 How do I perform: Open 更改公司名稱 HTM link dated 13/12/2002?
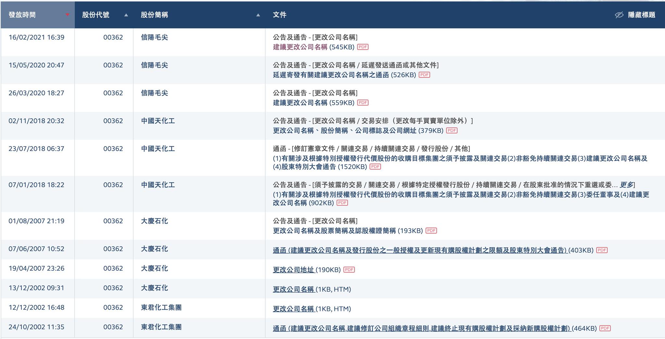(x=293, y=289)
